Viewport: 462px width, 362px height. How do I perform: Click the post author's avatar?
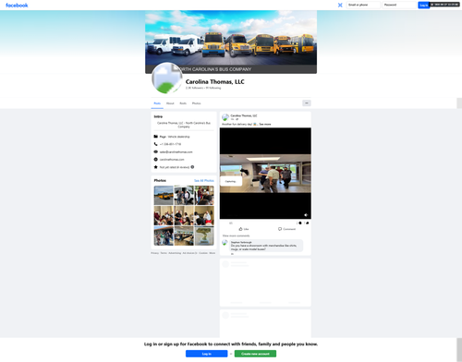click(225, 117)
